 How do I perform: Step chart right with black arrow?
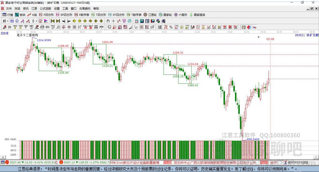69,21
